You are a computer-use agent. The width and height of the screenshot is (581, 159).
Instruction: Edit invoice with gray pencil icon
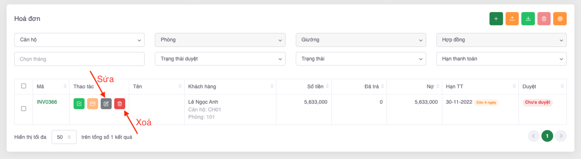coord(106,103)
